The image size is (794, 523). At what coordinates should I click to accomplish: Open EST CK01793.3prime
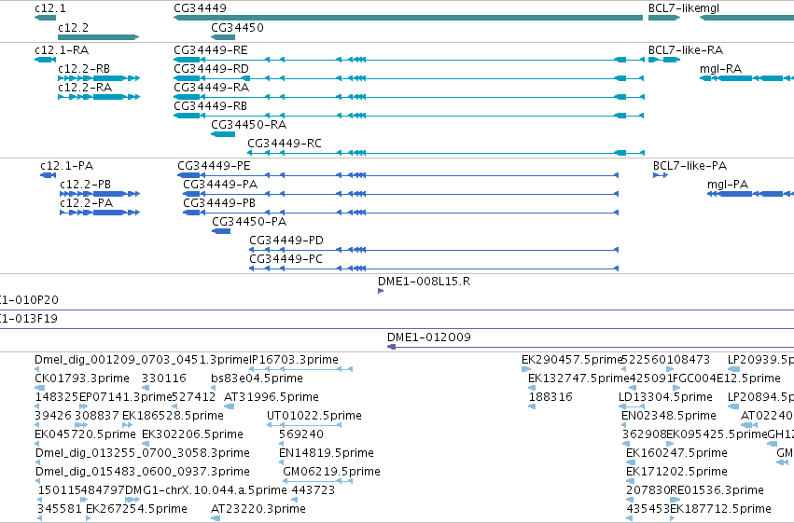pyautogui.click(x=82, y=378)
